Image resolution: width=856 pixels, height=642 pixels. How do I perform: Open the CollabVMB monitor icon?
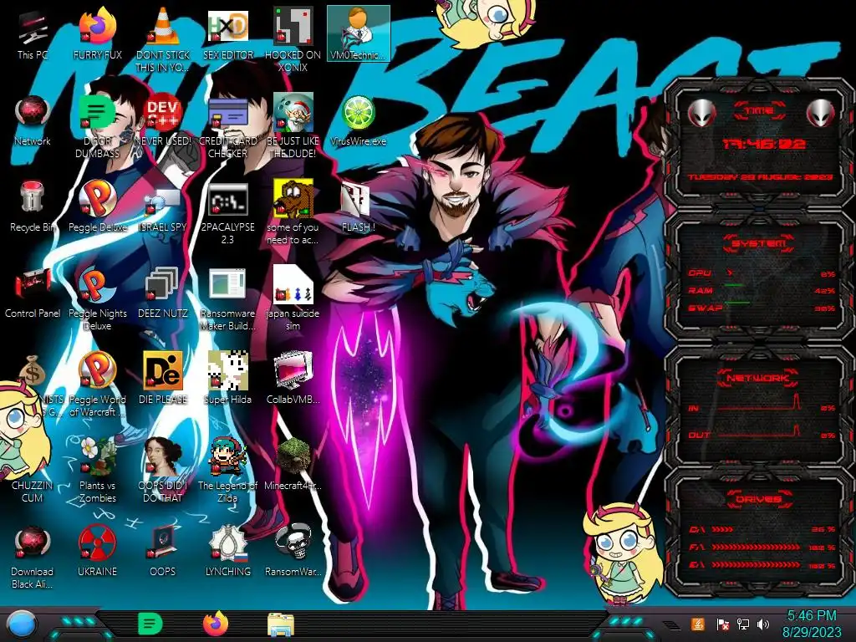click(293, 370)
